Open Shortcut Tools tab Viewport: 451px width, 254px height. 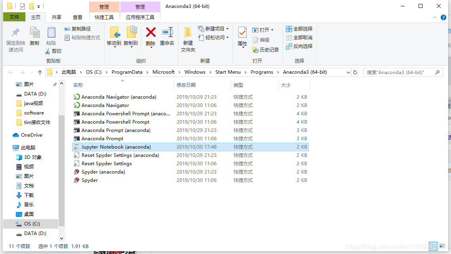point(104,17)
